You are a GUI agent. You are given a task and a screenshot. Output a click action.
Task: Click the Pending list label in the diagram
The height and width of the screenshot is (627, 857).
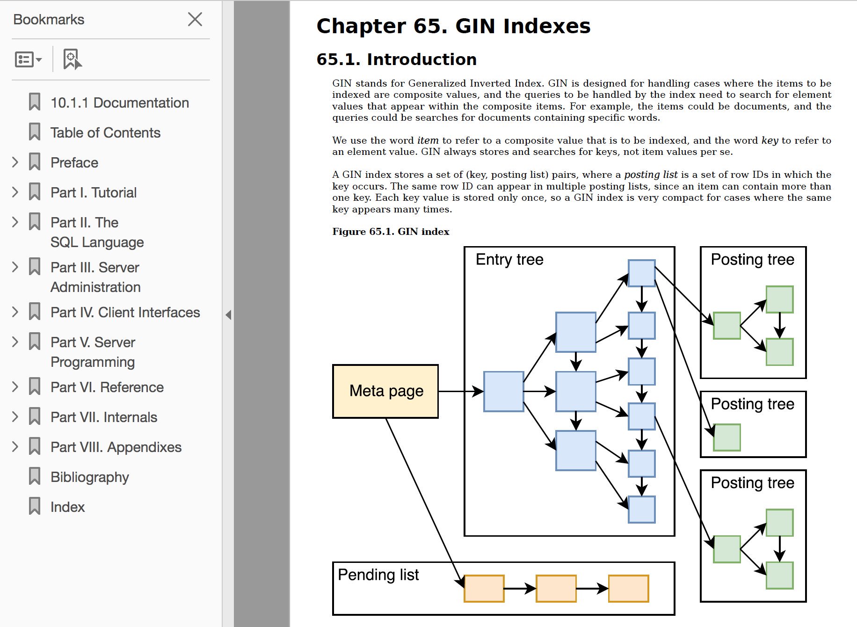coord(378,575)
